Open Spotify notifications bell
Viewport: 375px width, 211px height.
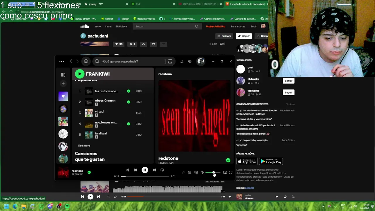point(182,61)
